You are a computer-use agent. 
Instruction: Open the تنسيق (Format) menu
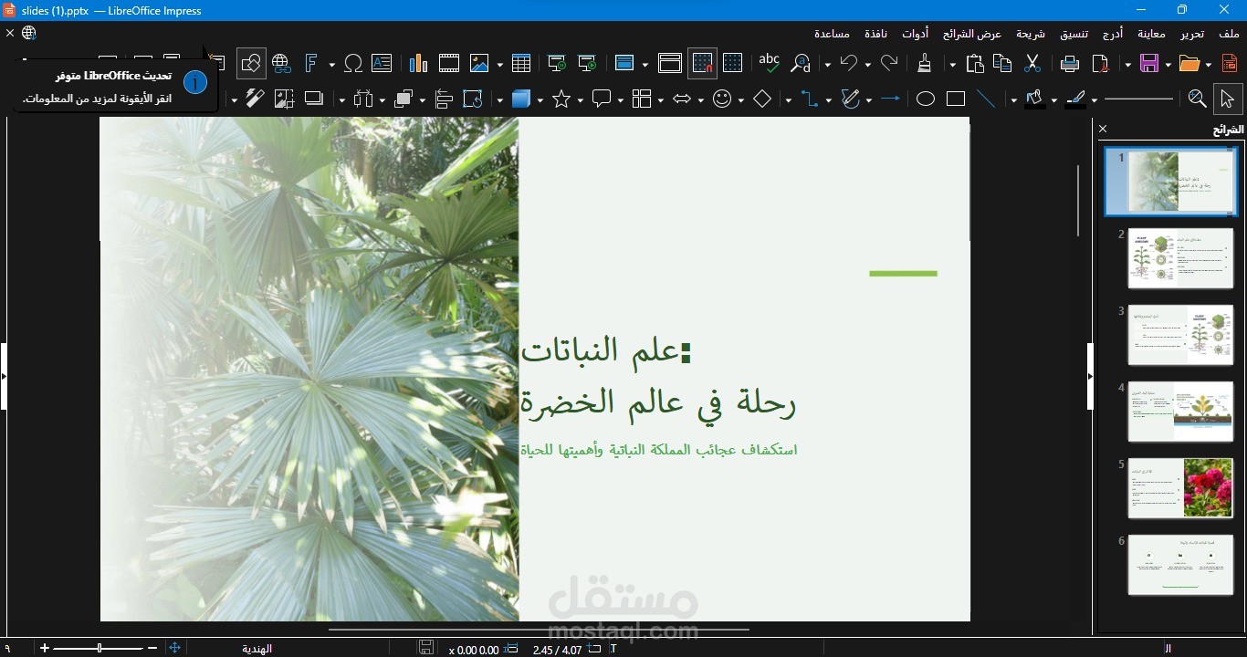[1074, 34]
